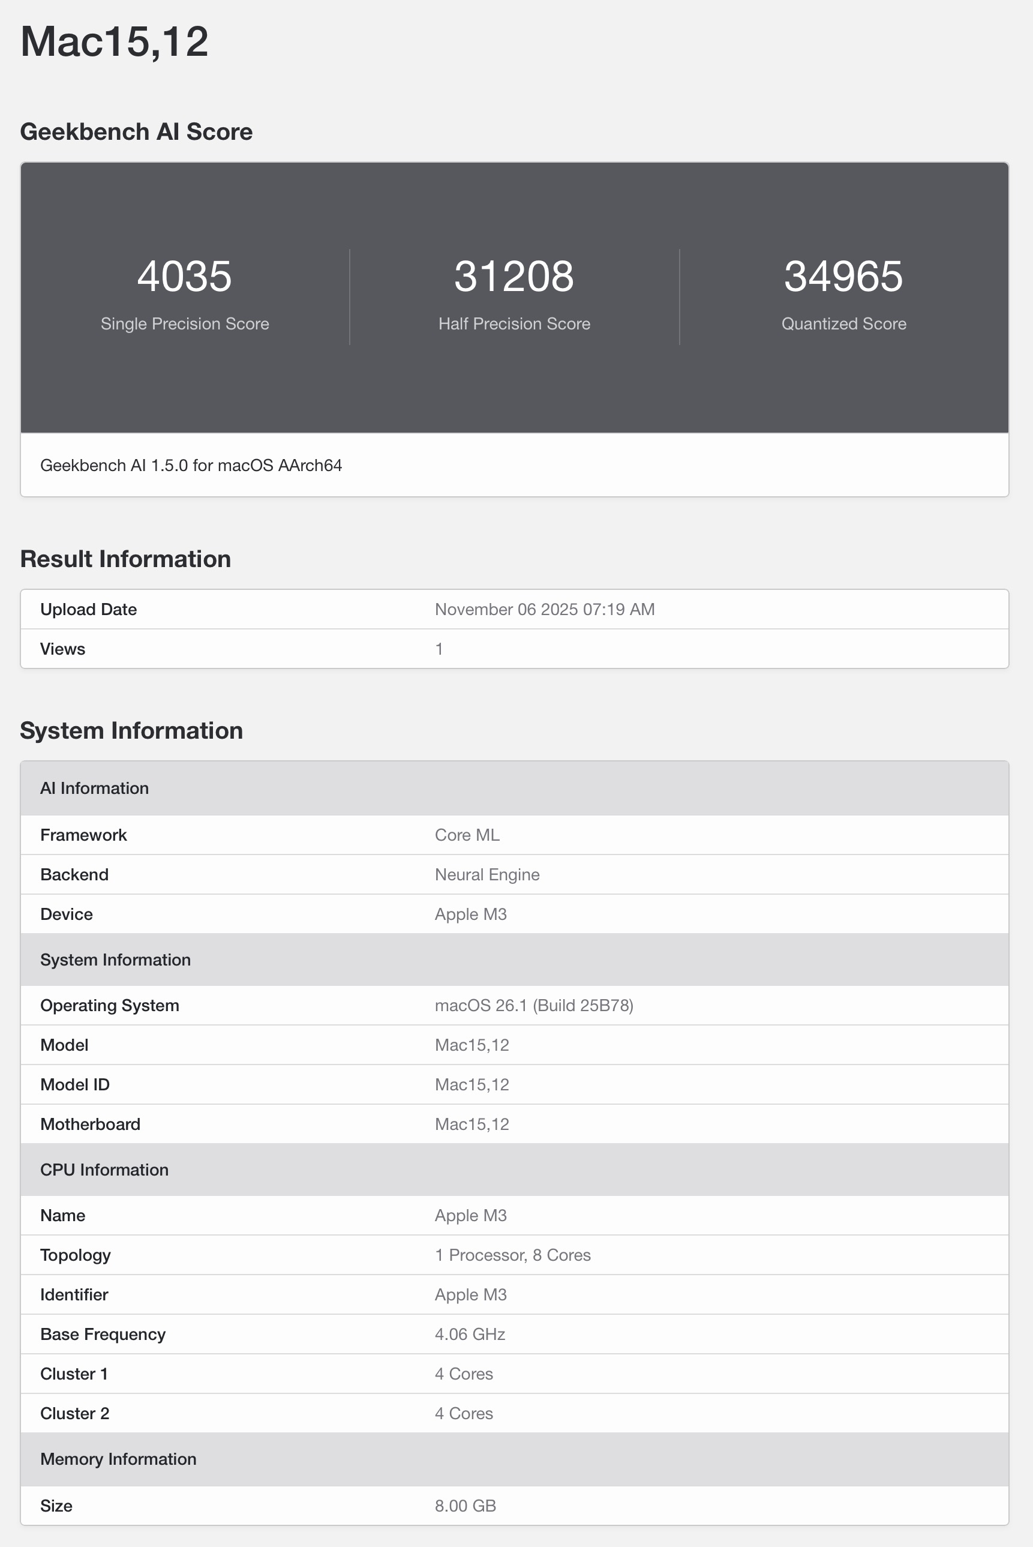Click the Mac15,12 page title

(114, 41)
